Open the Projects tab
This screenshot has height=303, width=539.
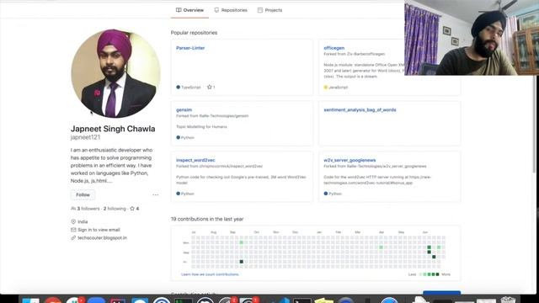pyautogui.click(x=269, y=10)
